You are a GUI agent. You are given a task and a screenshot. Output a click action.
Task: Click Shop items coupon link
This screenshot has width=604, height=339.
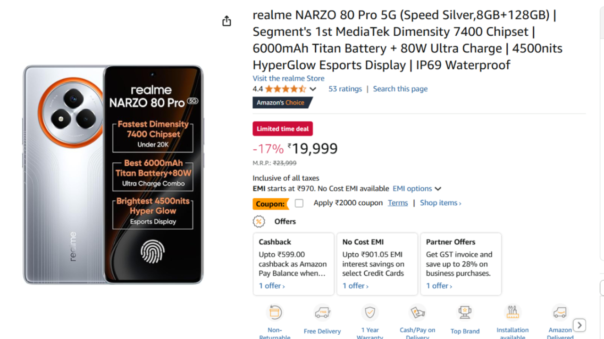point(440,203)
